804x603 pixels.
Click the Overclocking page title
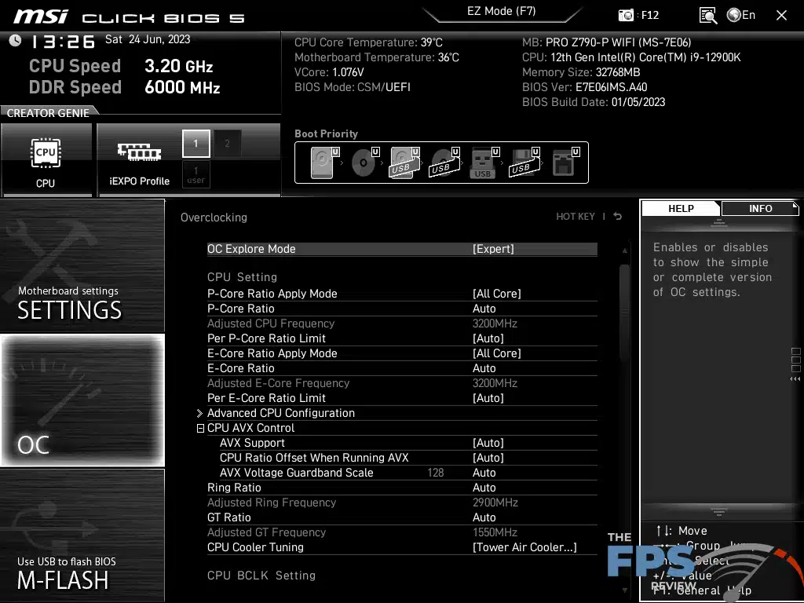[x=214, y=217]
